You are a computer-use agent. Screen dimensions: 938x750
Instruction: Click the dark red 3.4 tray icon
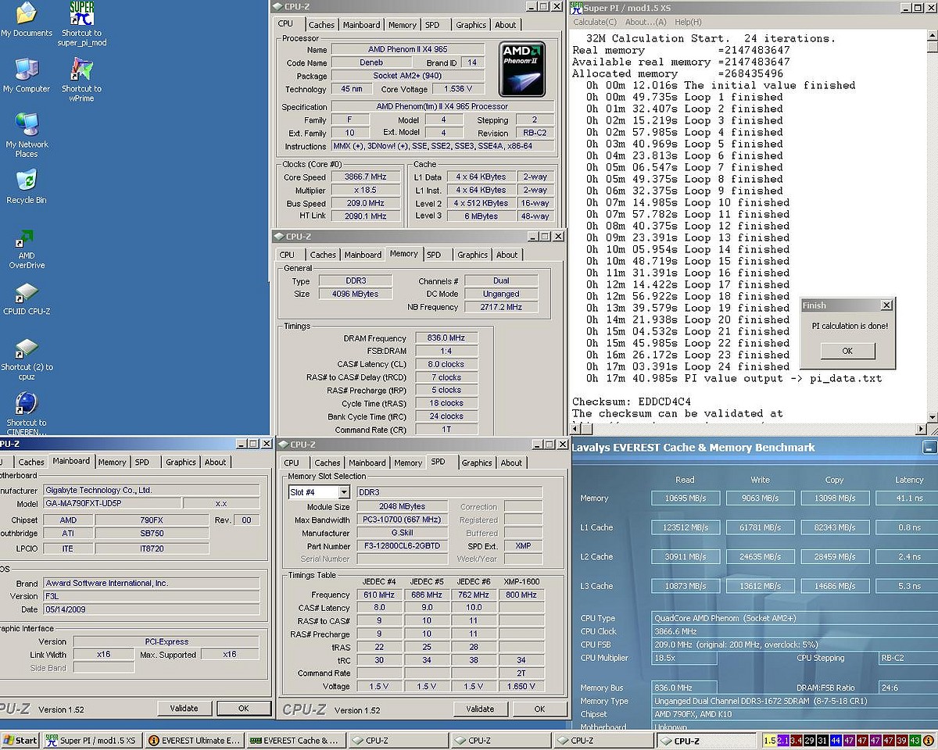click(797, 741)
